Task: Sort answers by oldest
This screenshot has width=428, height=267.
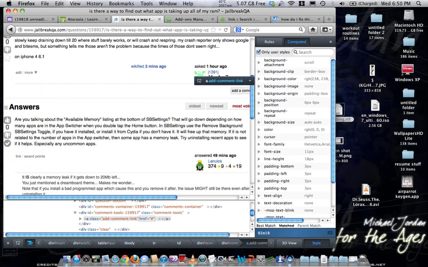Action: [195, 106]
